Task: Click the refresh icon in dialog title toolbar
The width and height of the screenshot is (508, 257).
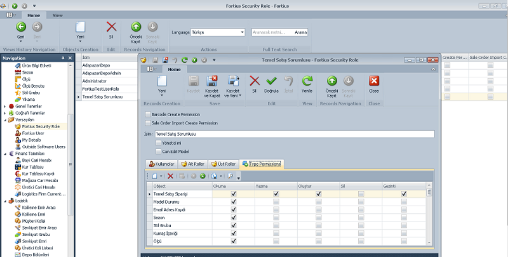Action: (184, 60)
